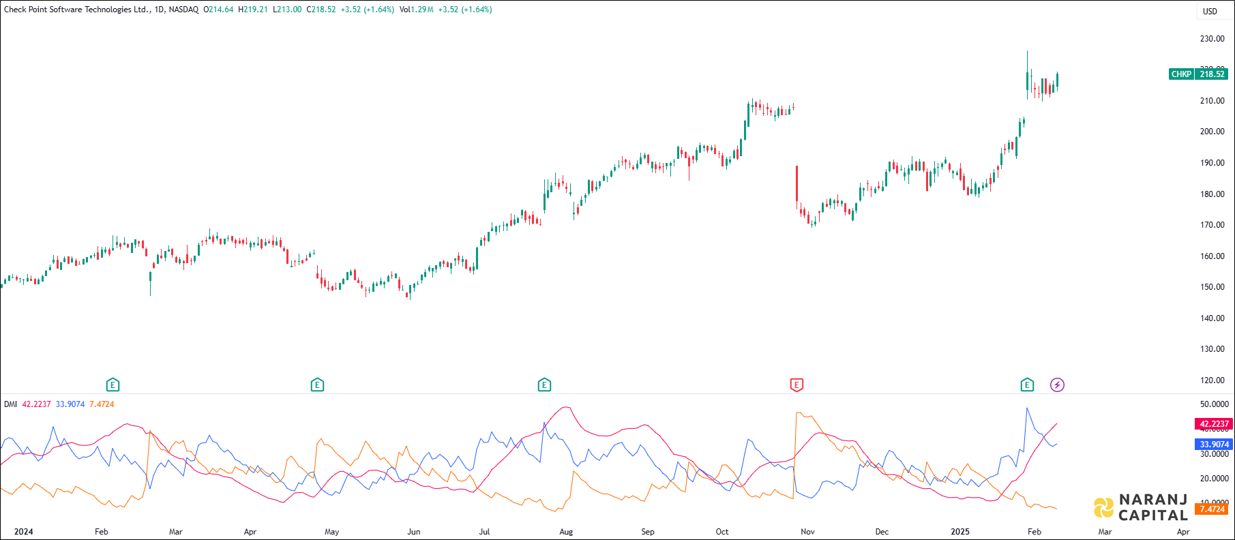The width and height of the screenshot is (1235, 540).
Task: Click the Nov label on time axis
Action: pyautogui.click(x=807, y=532)
